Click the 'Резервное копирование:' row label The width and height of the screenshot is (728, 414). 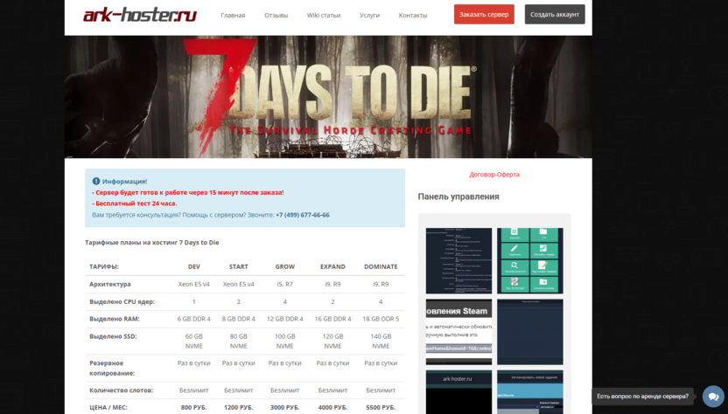click(x=112, y=368)
